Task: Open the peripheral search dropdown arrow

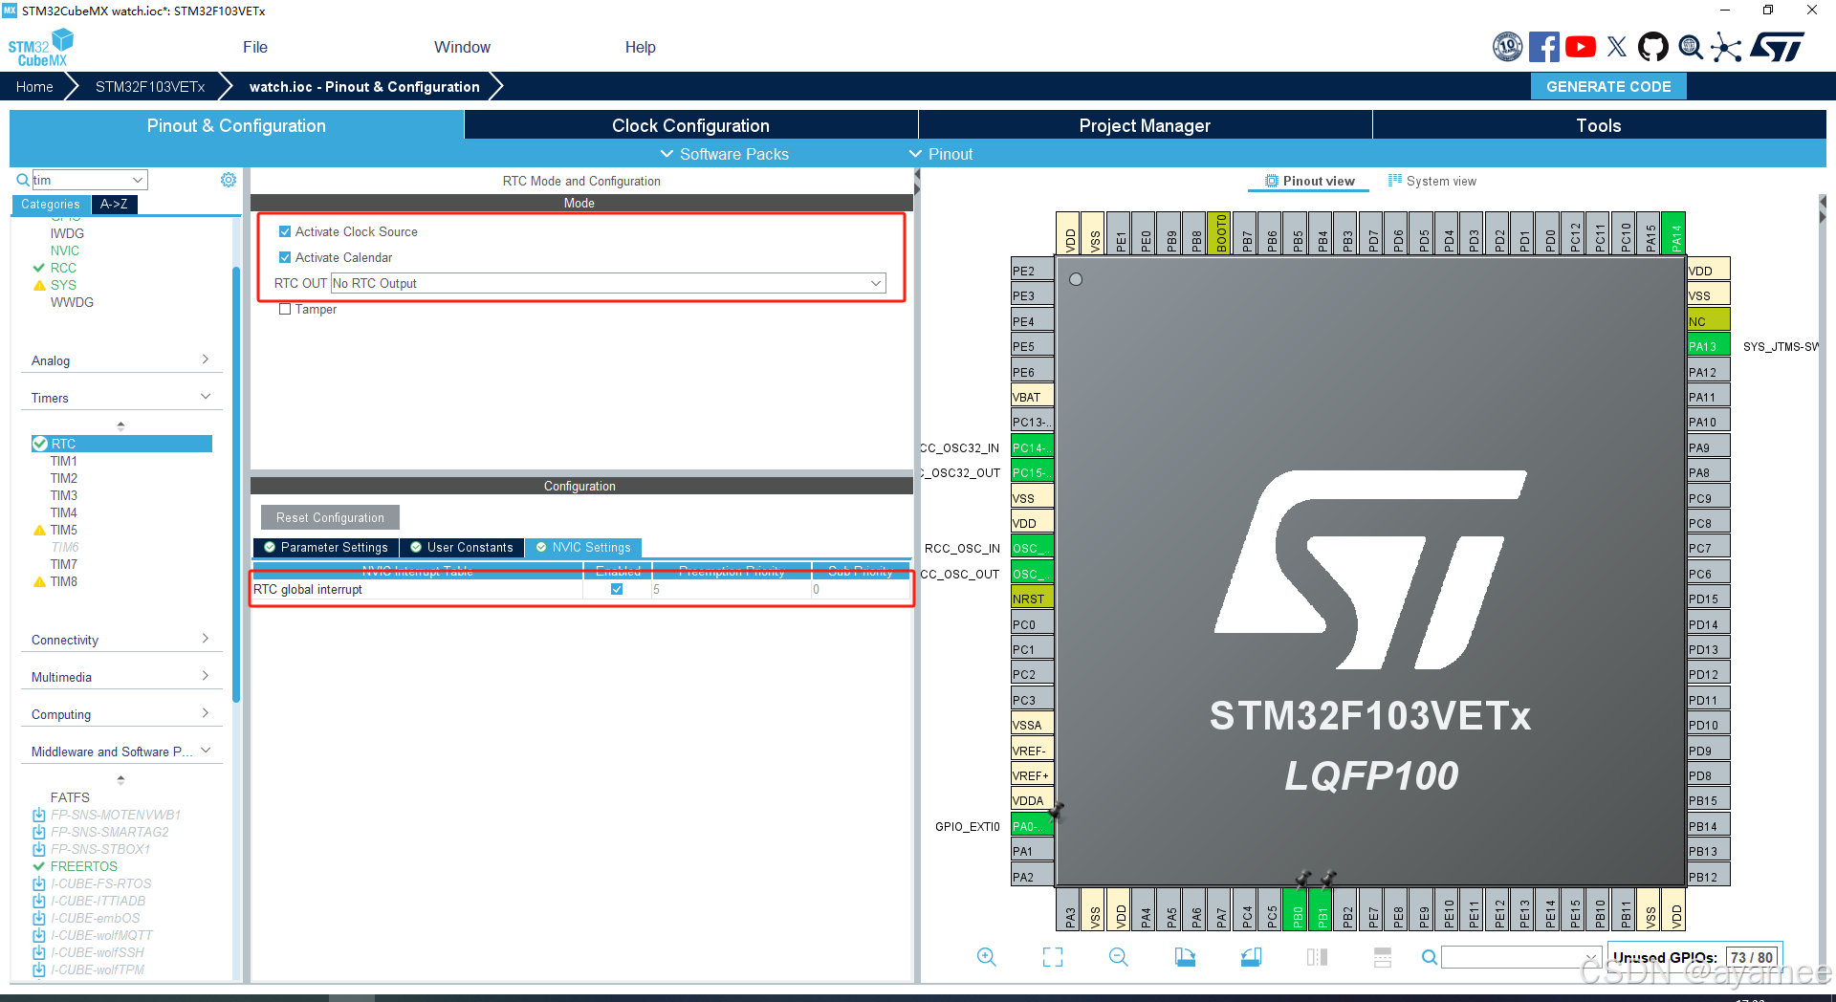Action: [x=138, y=180]
